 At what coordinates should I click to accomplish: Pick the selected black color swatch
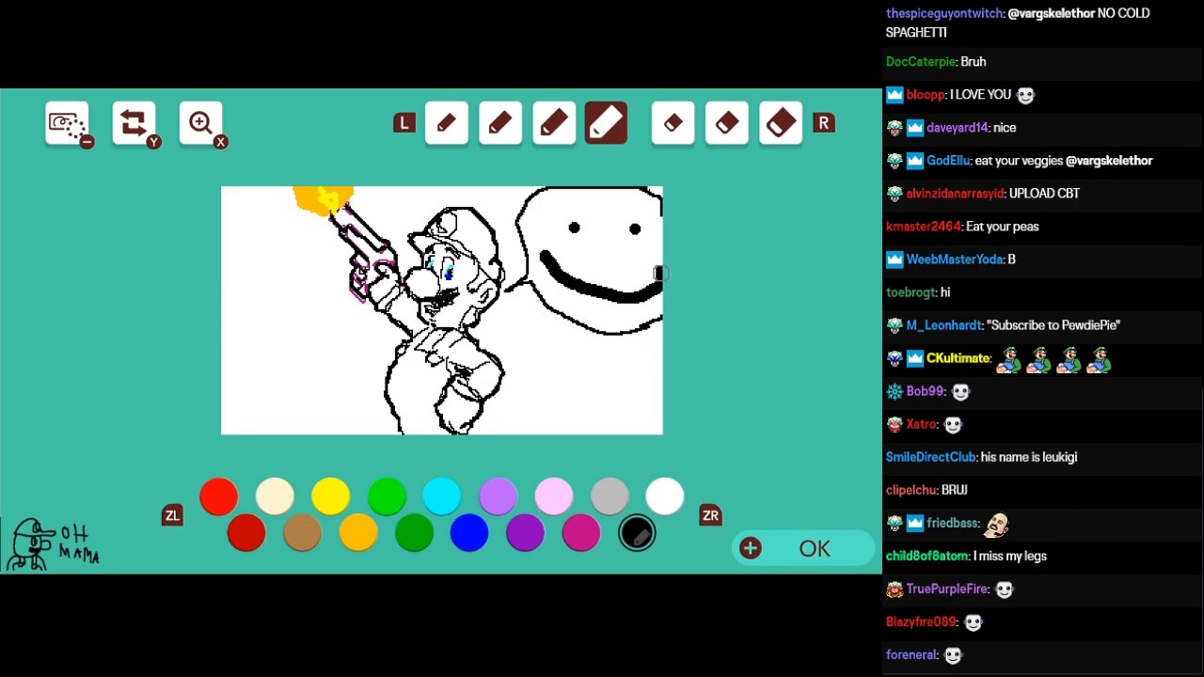coord(637,533)
